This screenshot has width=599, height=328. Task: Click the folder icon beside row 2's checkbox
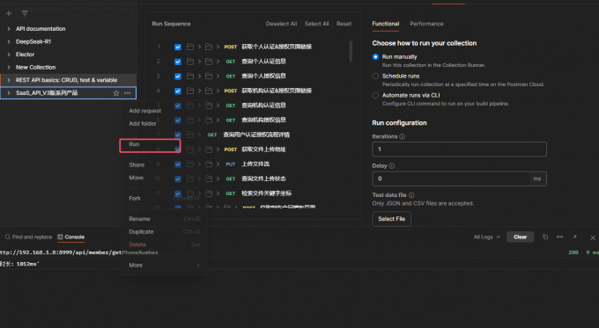coord(190,62)
